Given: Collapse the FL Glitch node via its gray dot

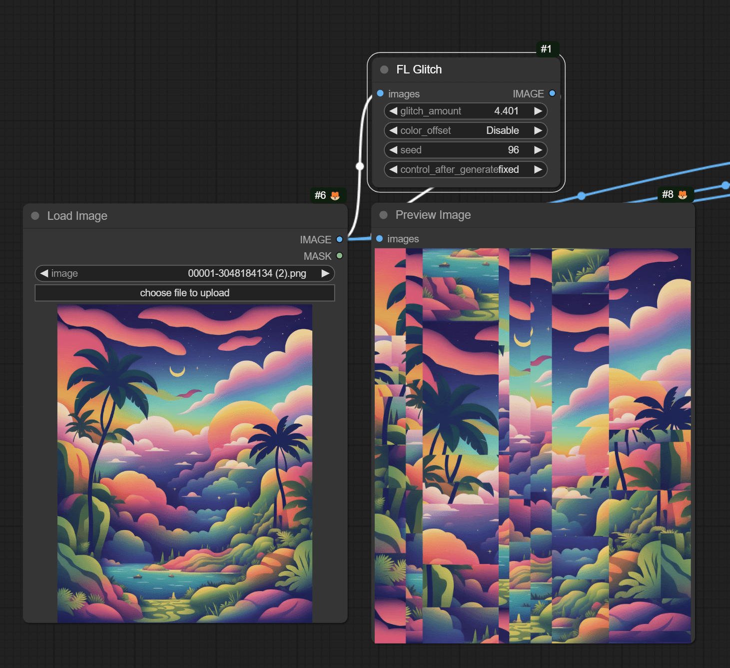Looking at the screenshot, I should click(384, 69).
